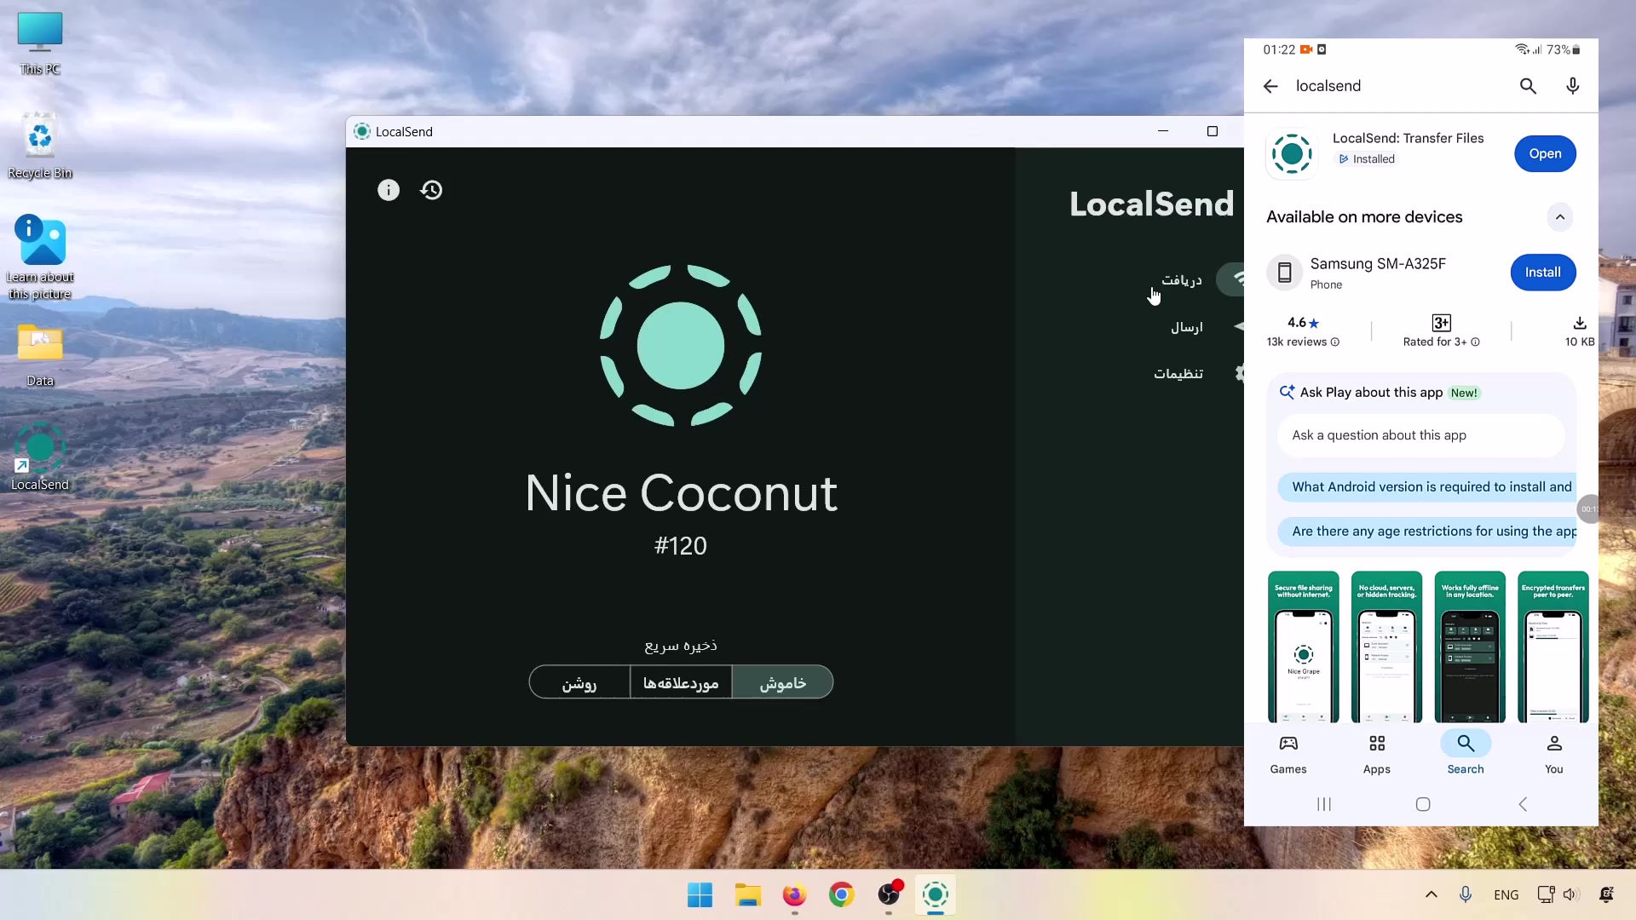Open the Data folder on desktop
The image size is (1636, 920).
(40, 355)
